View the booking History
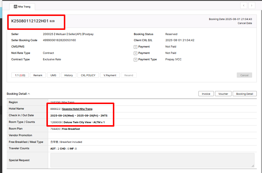The image size is (262, 173). pos(68,75)
